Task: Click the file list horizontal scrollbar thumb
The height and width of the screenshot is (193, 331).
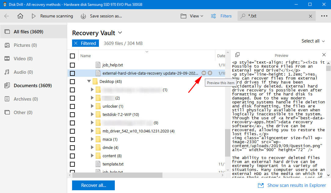Action: [x=117, y=175]
